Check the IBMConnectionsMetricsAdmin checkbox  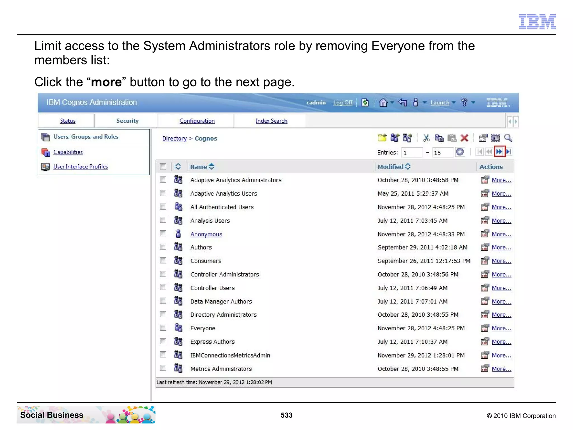click(x=163, y=354)
